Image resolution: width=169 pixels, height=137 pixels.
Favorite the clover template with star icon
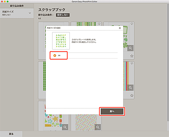(132, 56)
